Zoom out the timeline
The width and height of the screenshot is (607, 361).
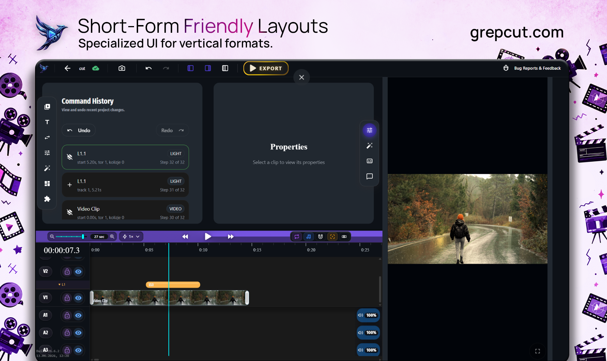point(52,236)
